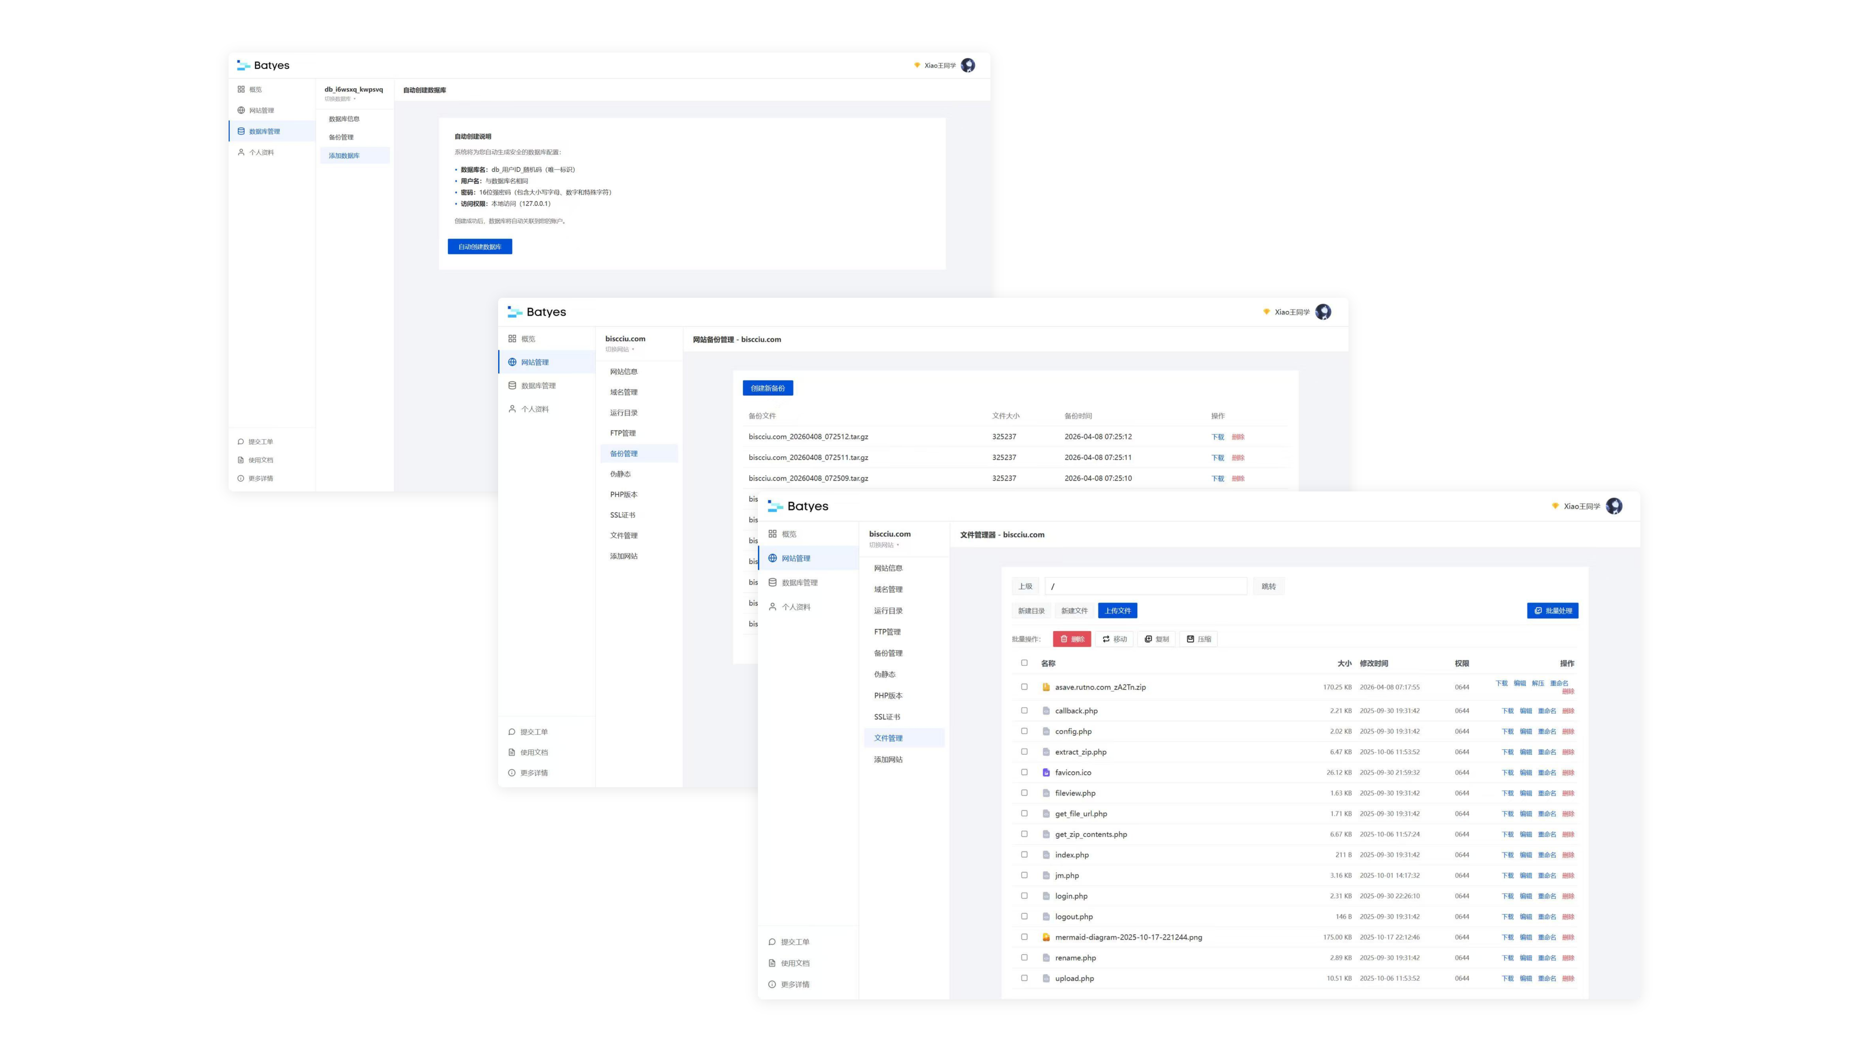1868x1051 pixels.
Task: Click the 创建新备份 button
Action: pos(767,388)
